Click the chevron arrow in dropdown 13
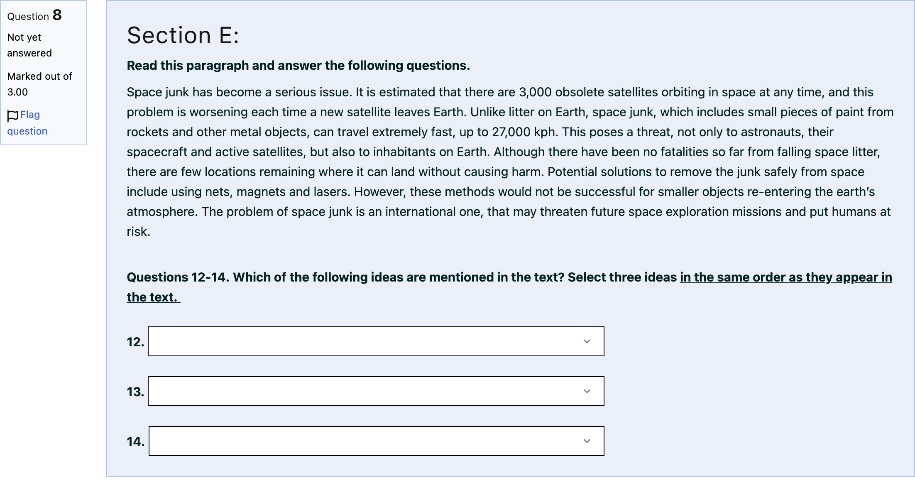915x490 pixels. pos(587,391)
